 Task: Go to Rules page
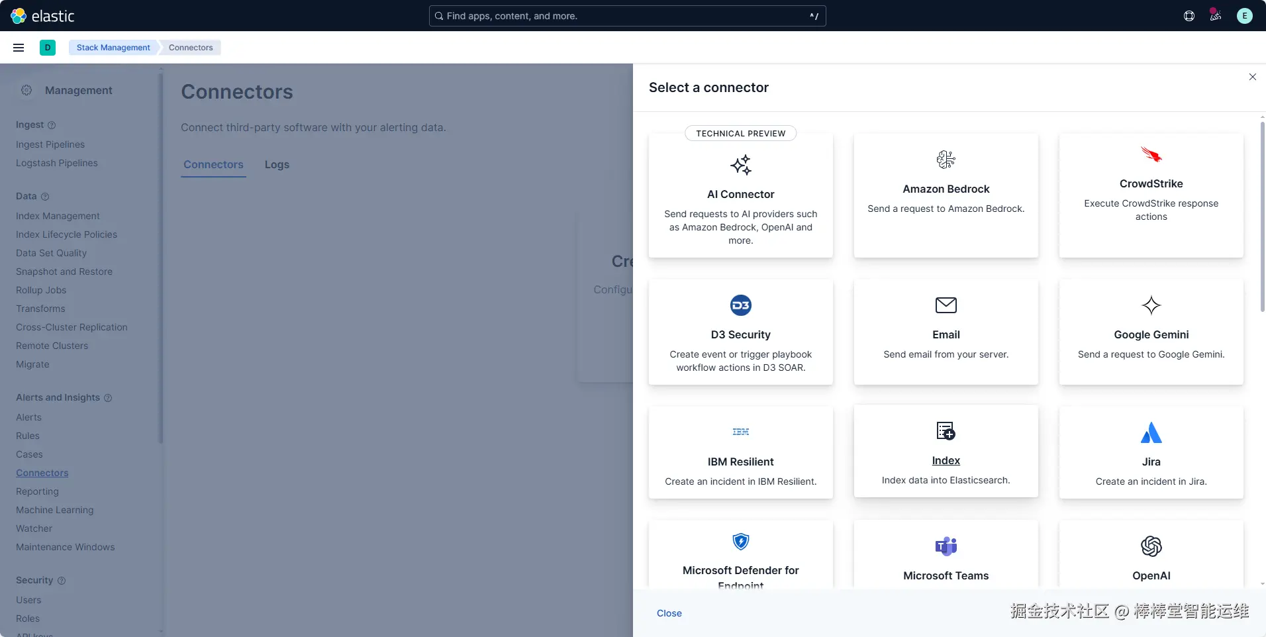[x=28, y=436]
